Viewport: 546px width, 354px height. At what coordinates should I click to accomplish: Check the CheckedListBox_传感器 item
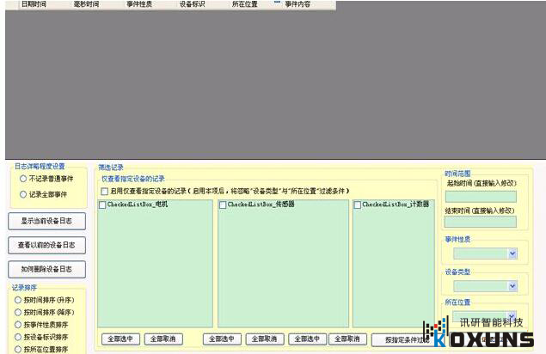point(223,204)
